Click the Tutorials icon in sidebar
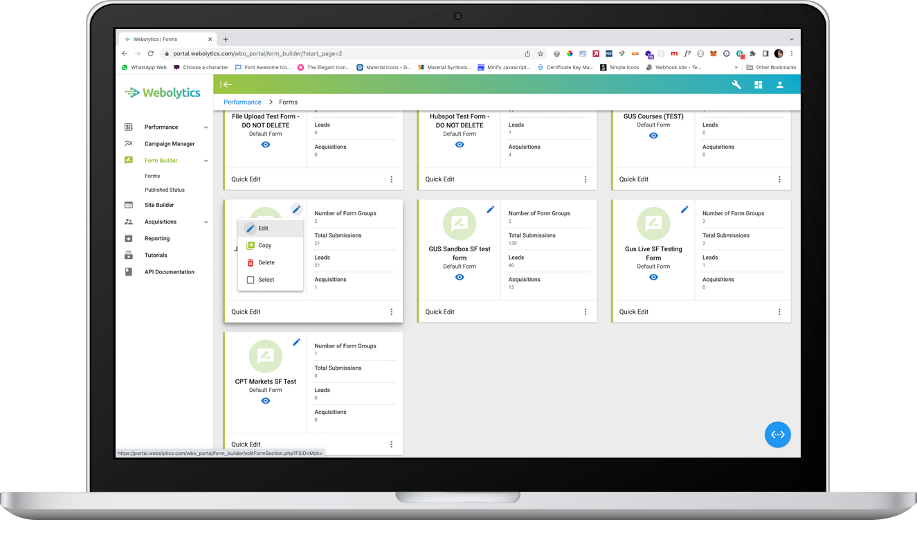Screen dimensions: 917x540 (127, 255)
